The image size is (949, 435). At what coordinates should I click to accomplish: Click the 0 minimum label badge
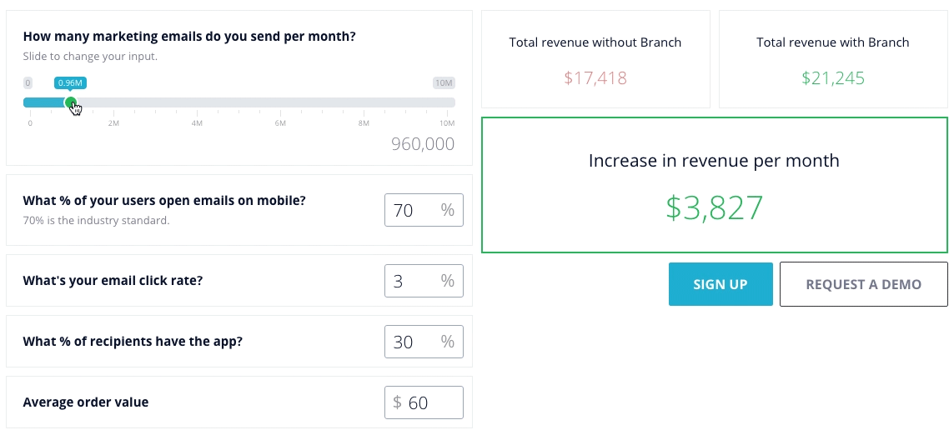click(28, 82)
